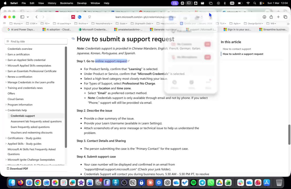
Task: Switch to the Microsoft Credentia... tab
Action: [93, 29]
